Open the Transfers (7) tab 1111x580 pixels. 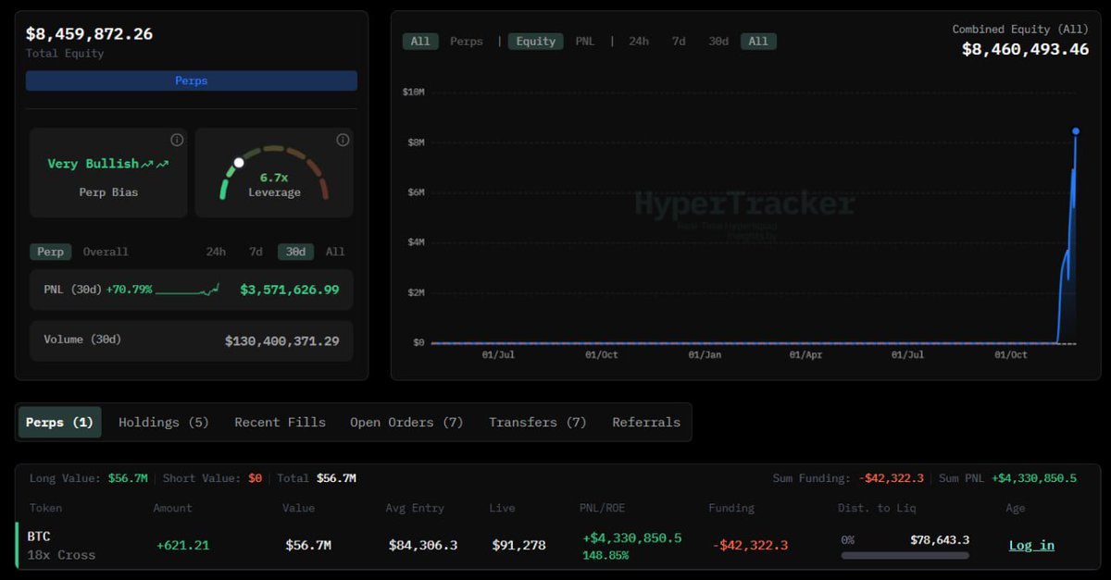538,422
